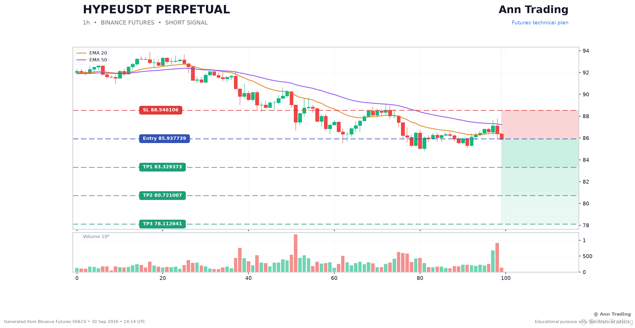Image resolution: width=635 pixels, height=328 pixels.
Task: Click the Ann Trading header text
Action: [533, 10]
